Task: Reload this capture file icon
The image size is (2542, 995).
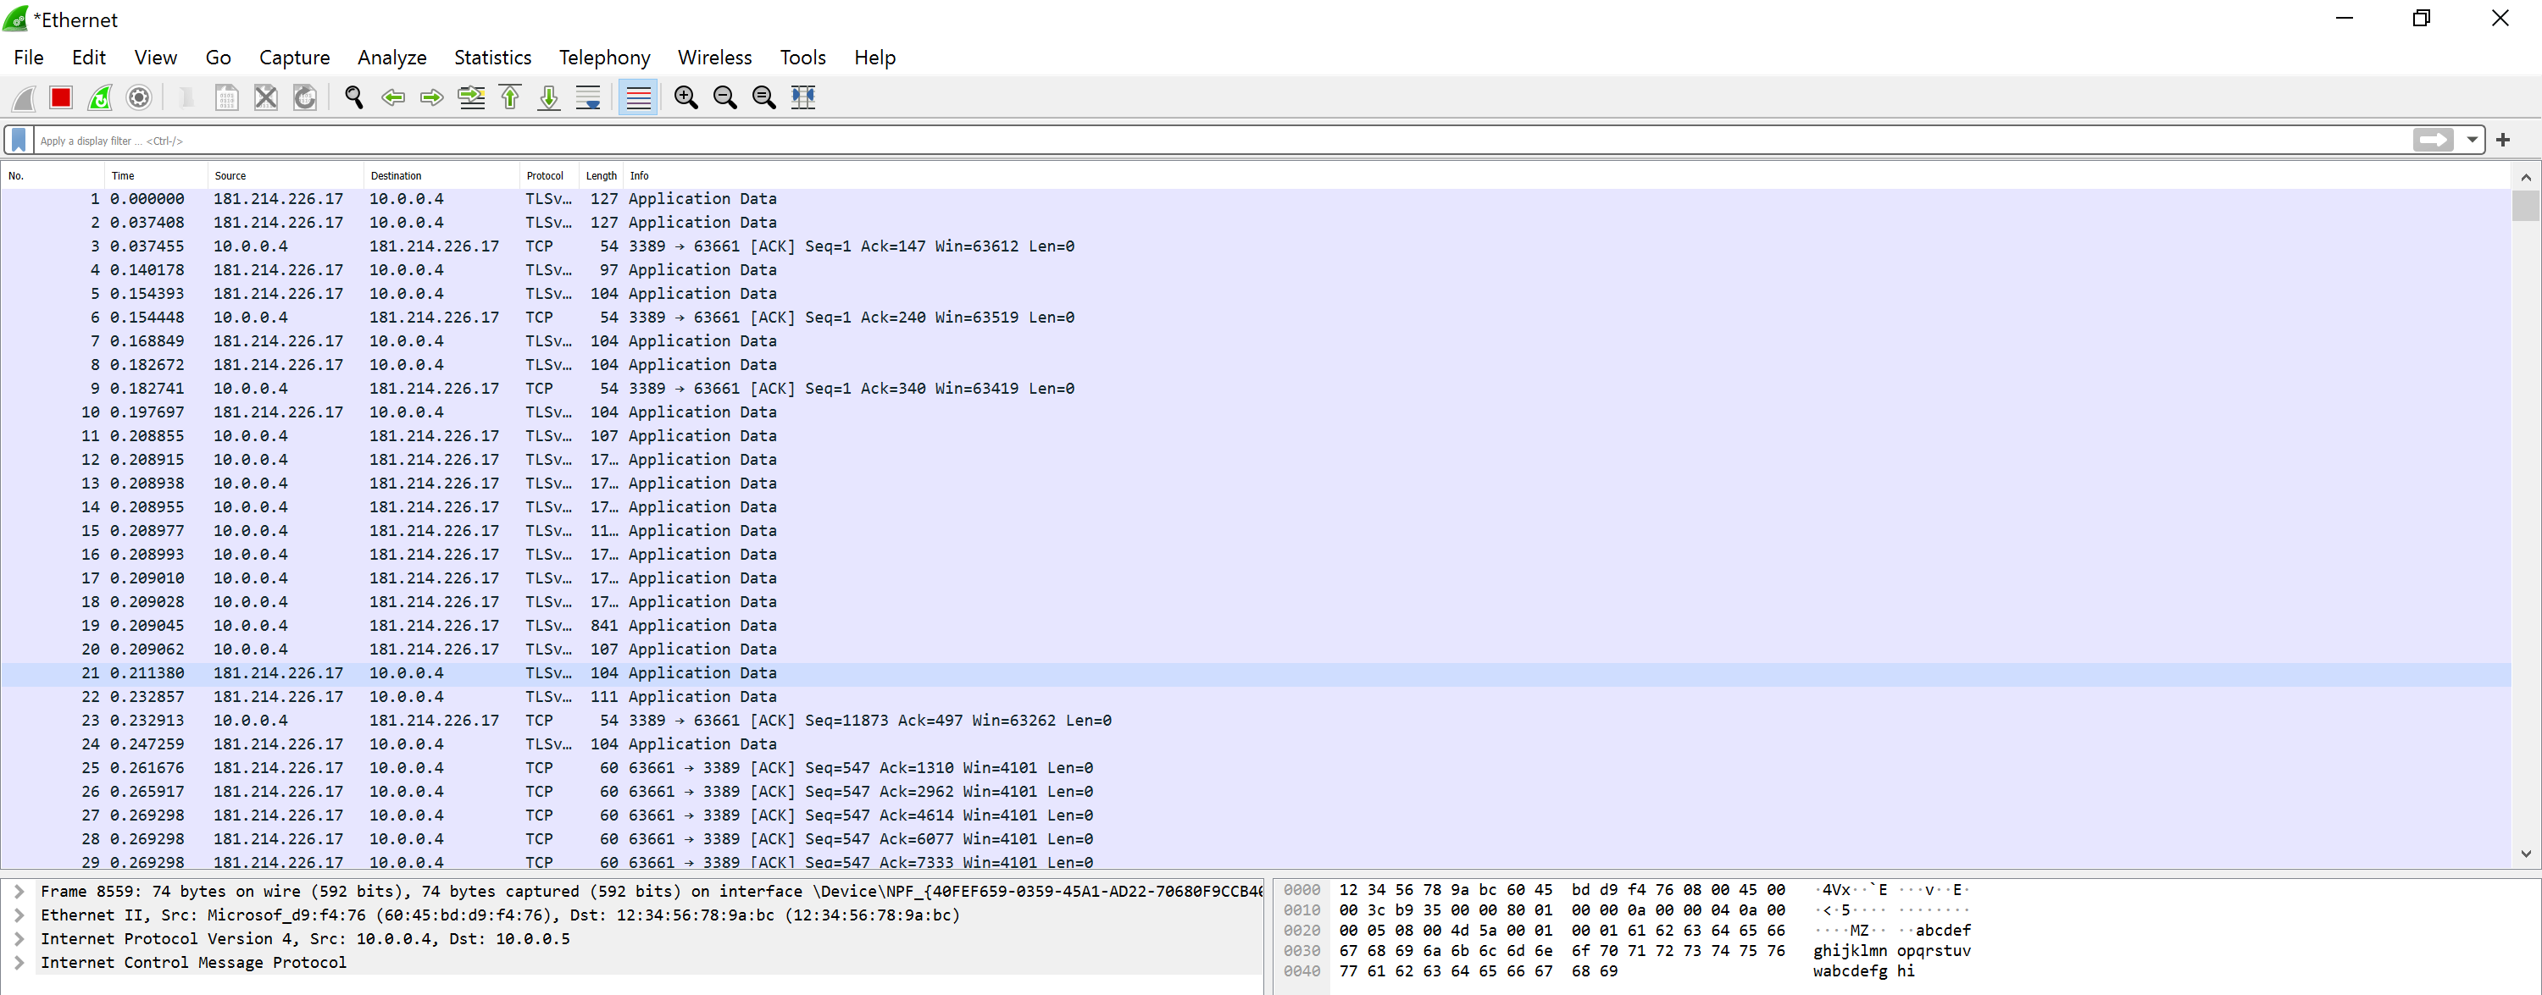Action: click(x=305, y=97)
